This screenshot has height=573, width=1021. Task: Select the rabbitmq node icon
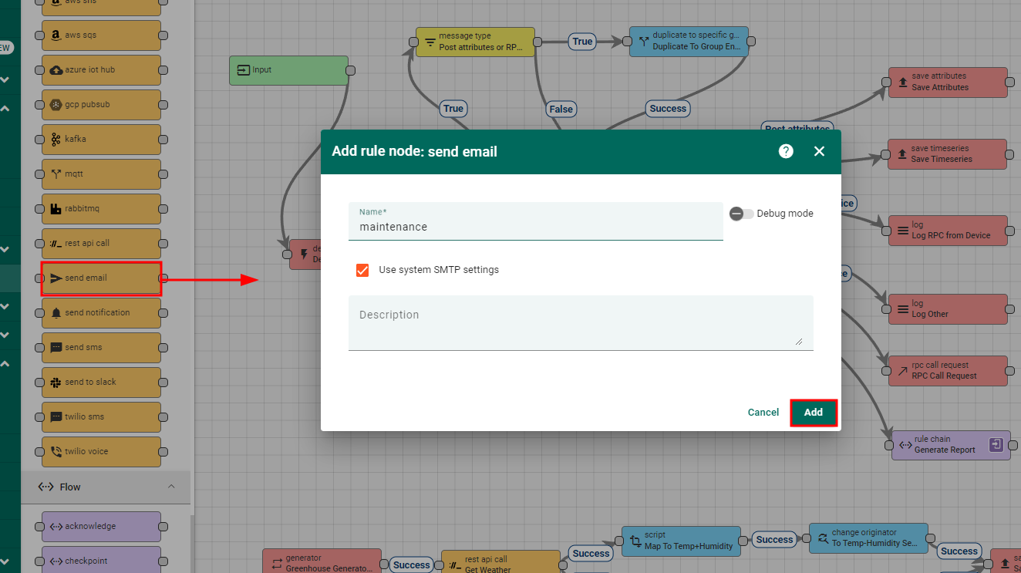pos(56,209)
